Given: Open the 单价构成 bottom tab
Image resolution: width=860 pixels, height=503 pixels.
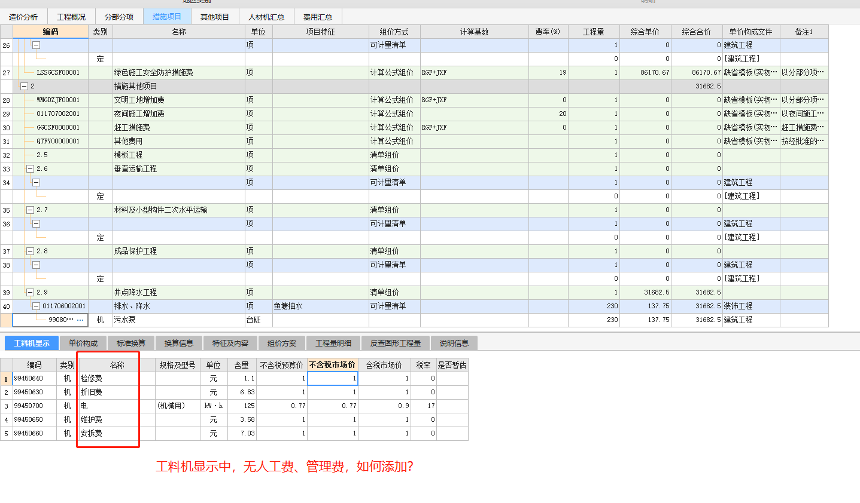Looking at the screenshot, I should 83,343.
